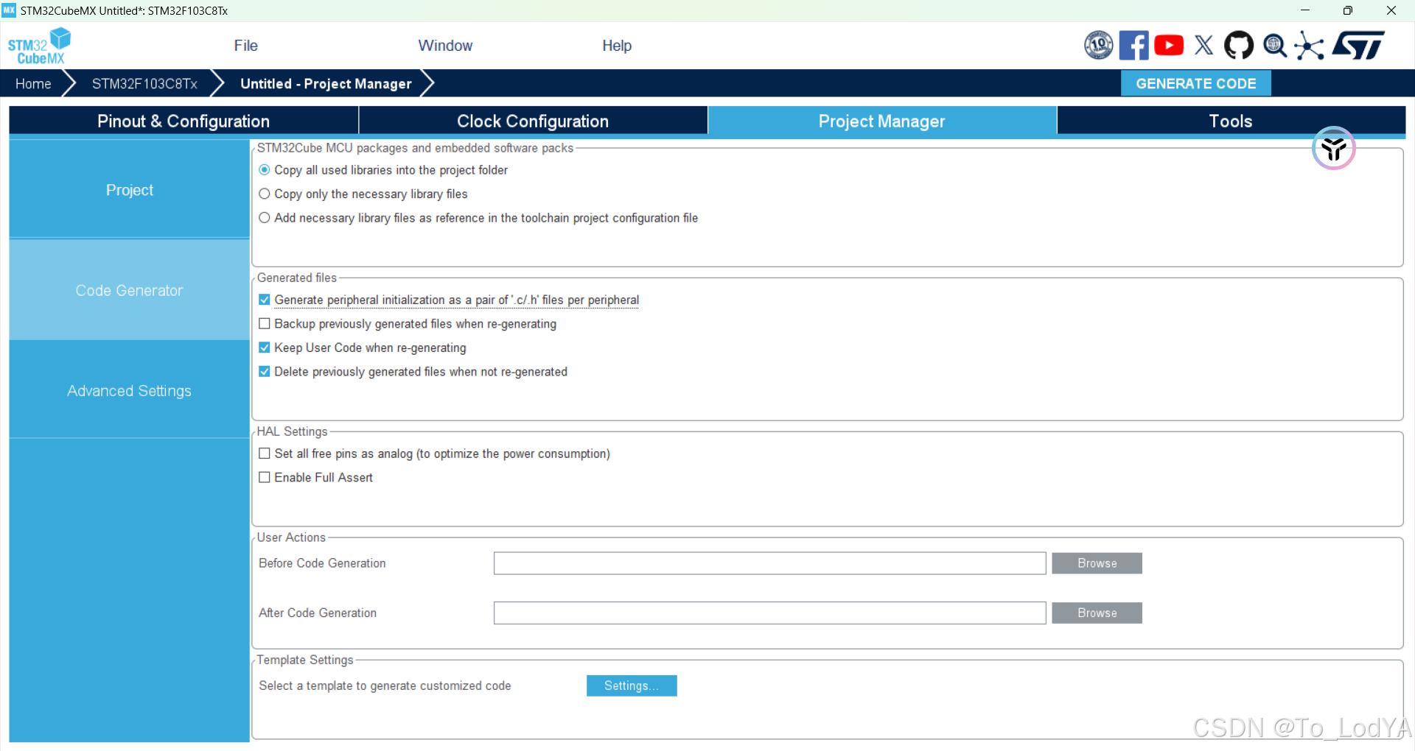
Task: Click the After Code Generation input field
Action: (x=769, y=613)
